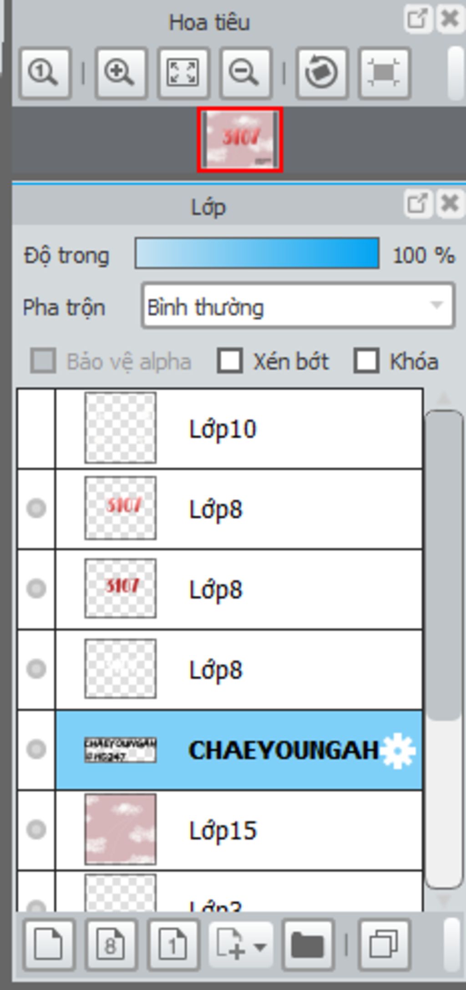Detach the Lớp panel into floating window
The image size is (466, 990).
[x=417, y=203]
